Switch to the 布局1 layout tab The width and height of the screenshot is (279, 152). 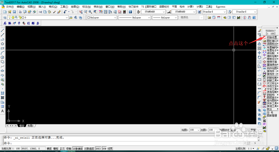tap(31, 126)
